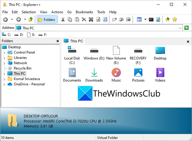
Task: Open command prompt from toolbar
Action: click(151, 20)
